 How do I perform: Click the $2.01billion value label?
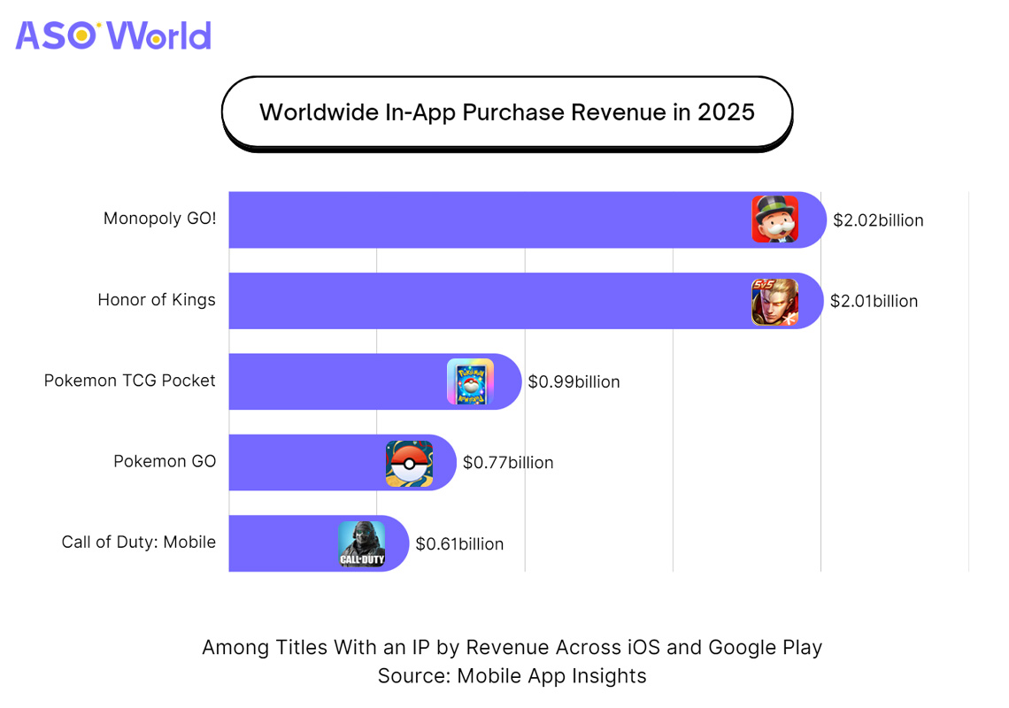tap(874, 302)
